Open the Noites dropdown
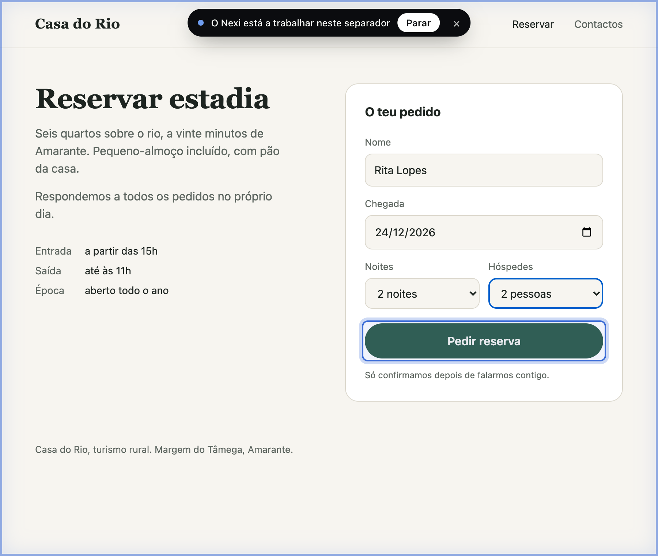 422,293
